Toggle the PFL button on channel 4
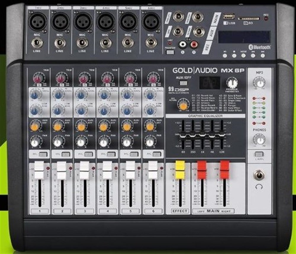Image resolution: width=296 pixels, height=254 pixels. coord(111,154)
